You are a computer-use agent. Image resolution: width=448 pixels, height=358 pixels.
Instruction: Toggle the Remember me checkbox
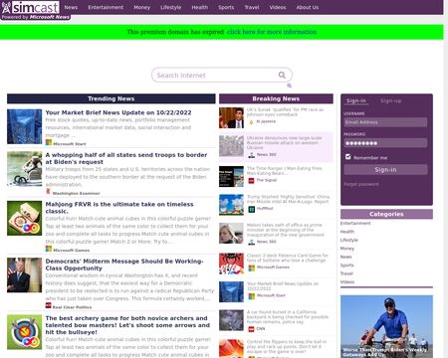(x=347, y=156)
